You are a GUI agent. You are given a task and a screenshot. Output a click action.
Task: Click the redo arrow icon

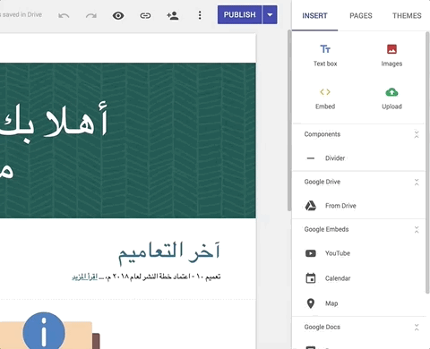pos(91,15)
